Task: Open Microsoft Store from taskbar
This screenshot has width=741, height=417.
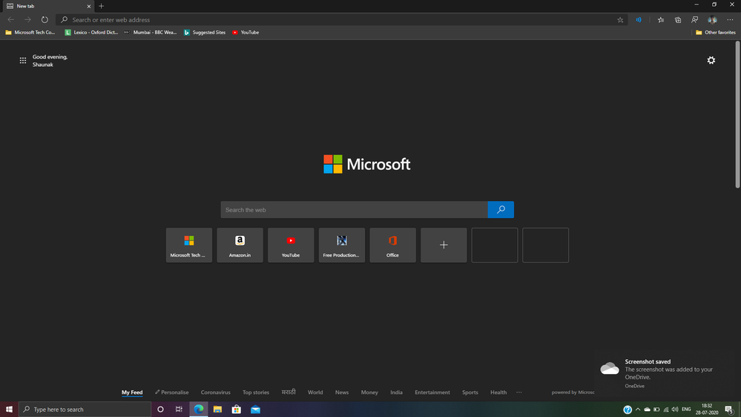Action: [237, 410]
